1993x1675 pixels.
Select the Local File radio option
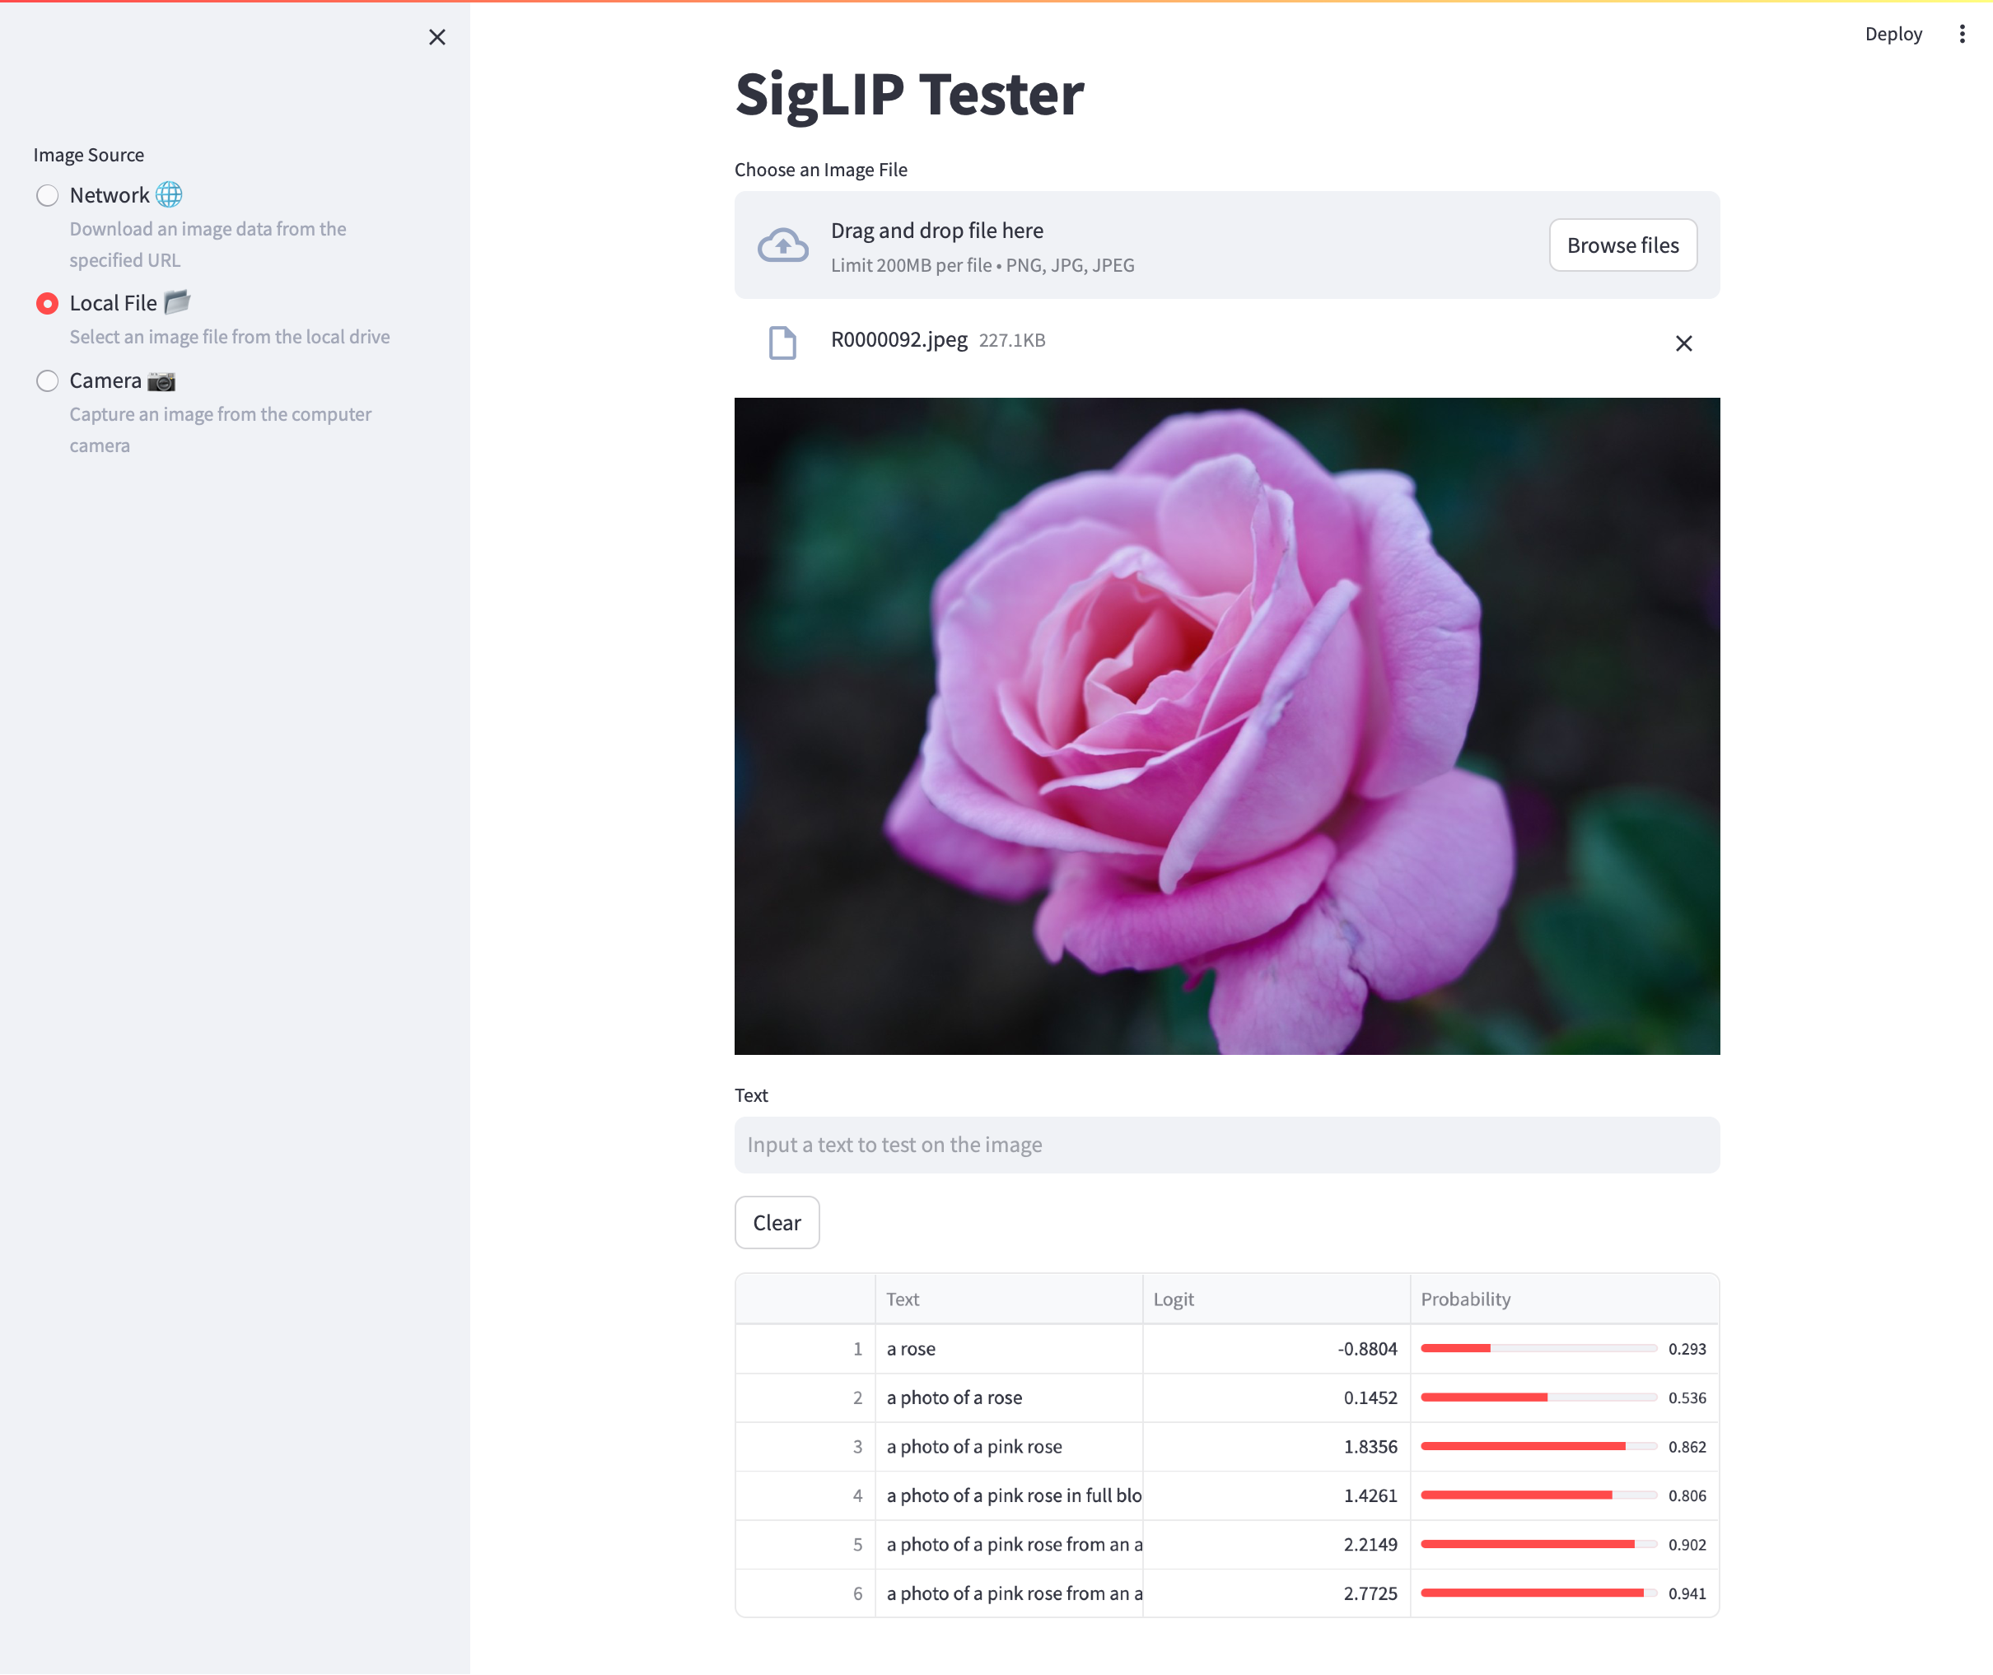tap(48, 303)
